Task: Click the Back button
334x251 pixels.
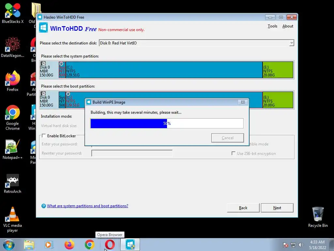Action: [x=243, y=208]
